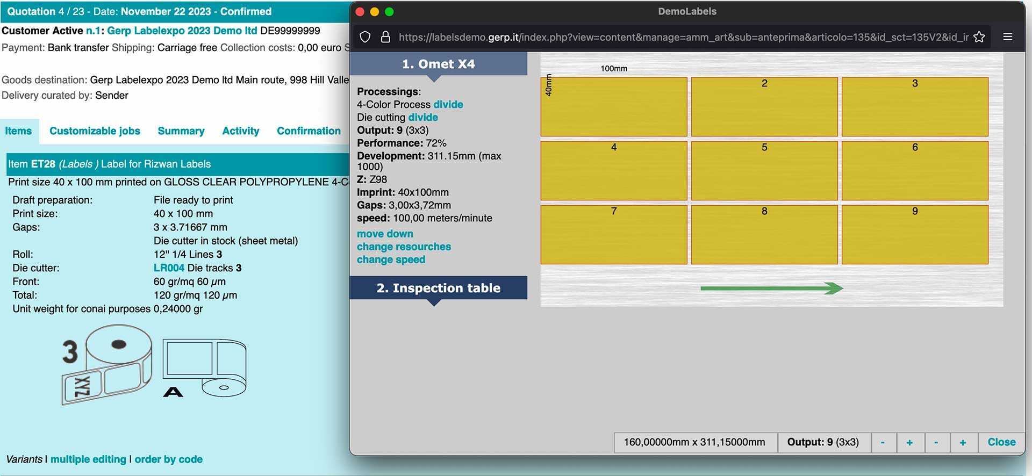Close the layout preview window
The image size is (1032, 476).
[1001, 442]
